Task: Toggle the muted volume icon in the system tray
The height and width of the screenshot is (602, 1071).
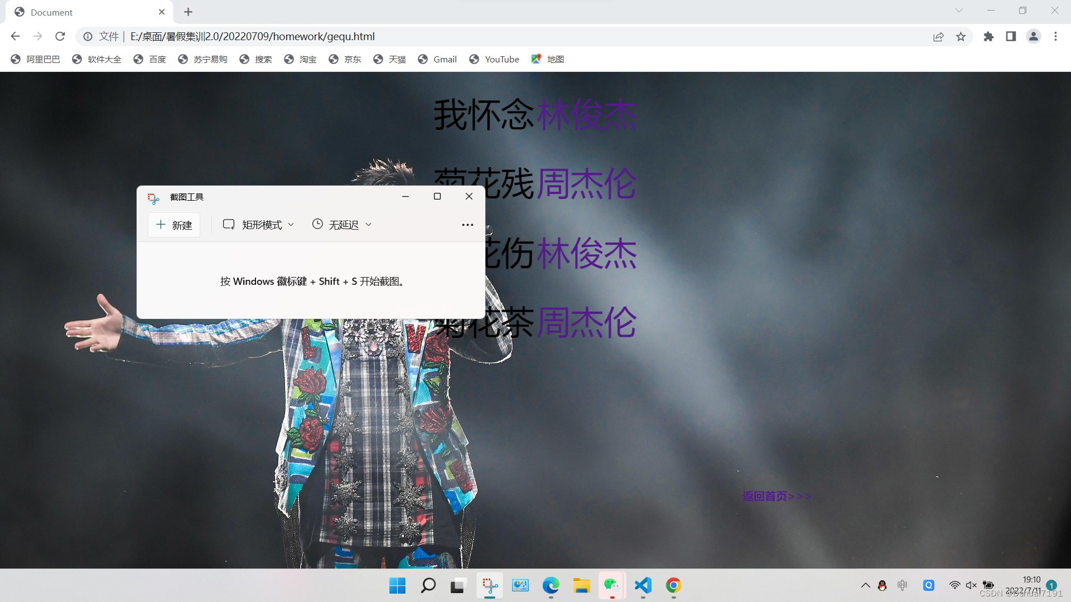Action: pos(971,585)
